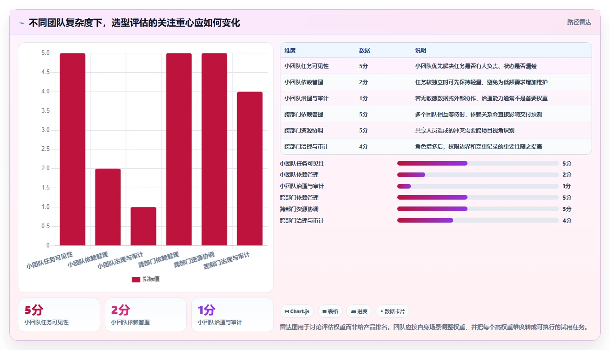Click the page title 不同团队复杂度下
610x350 pixels.
pyautogui.click(x=134, y=23)
